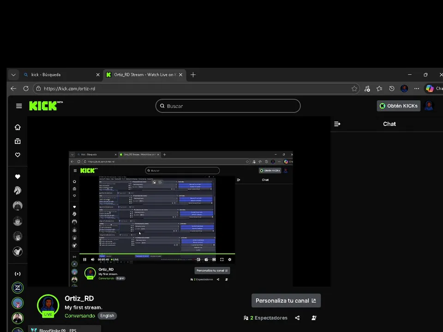Click the solid heart icon in sidebar

[18, 177]
